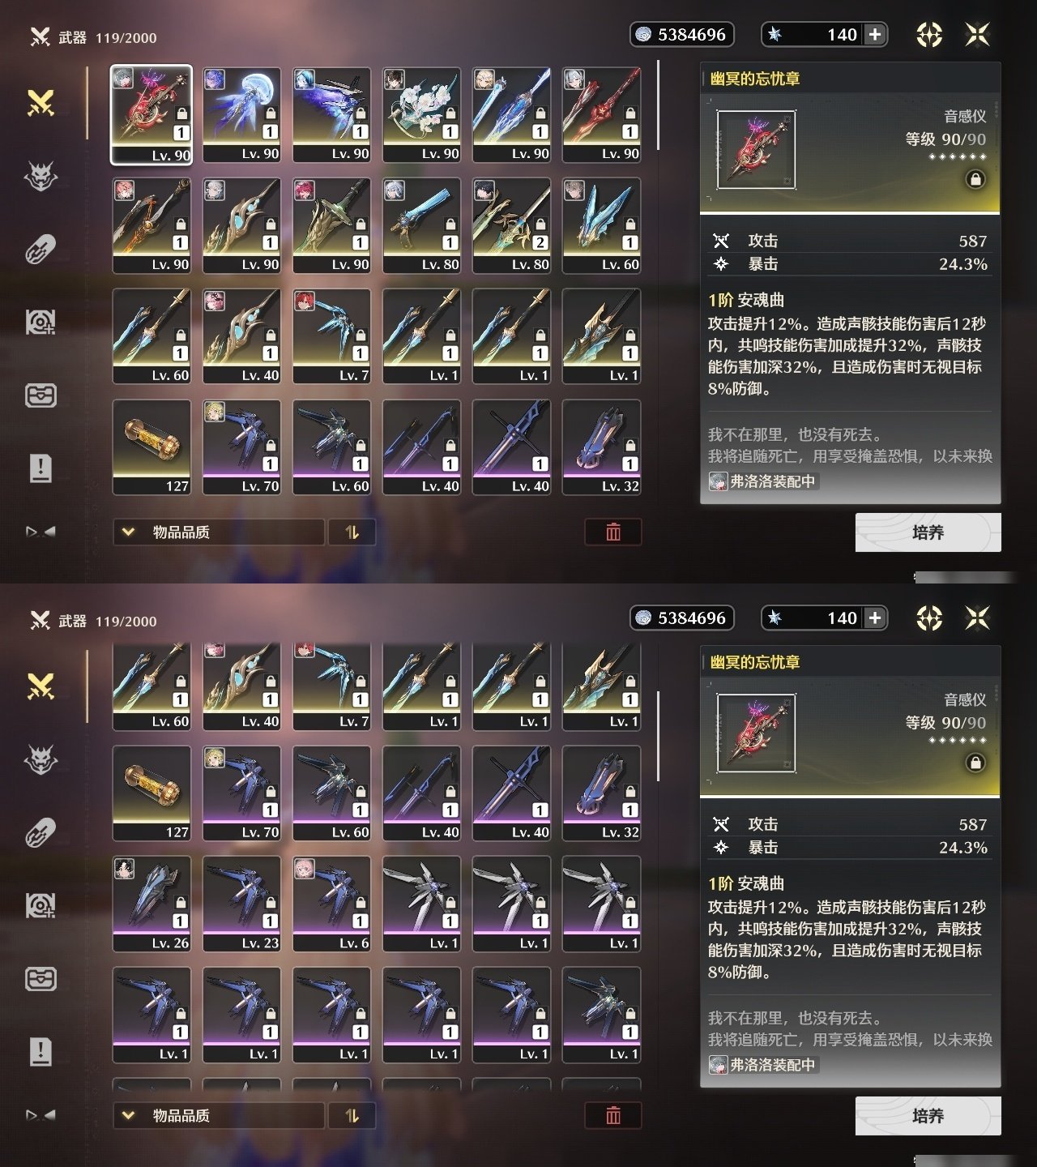This screenshot has height=1167, width=1037.
Task: Select the tube item with count 127 in the top grid
Action: [151, 447]
